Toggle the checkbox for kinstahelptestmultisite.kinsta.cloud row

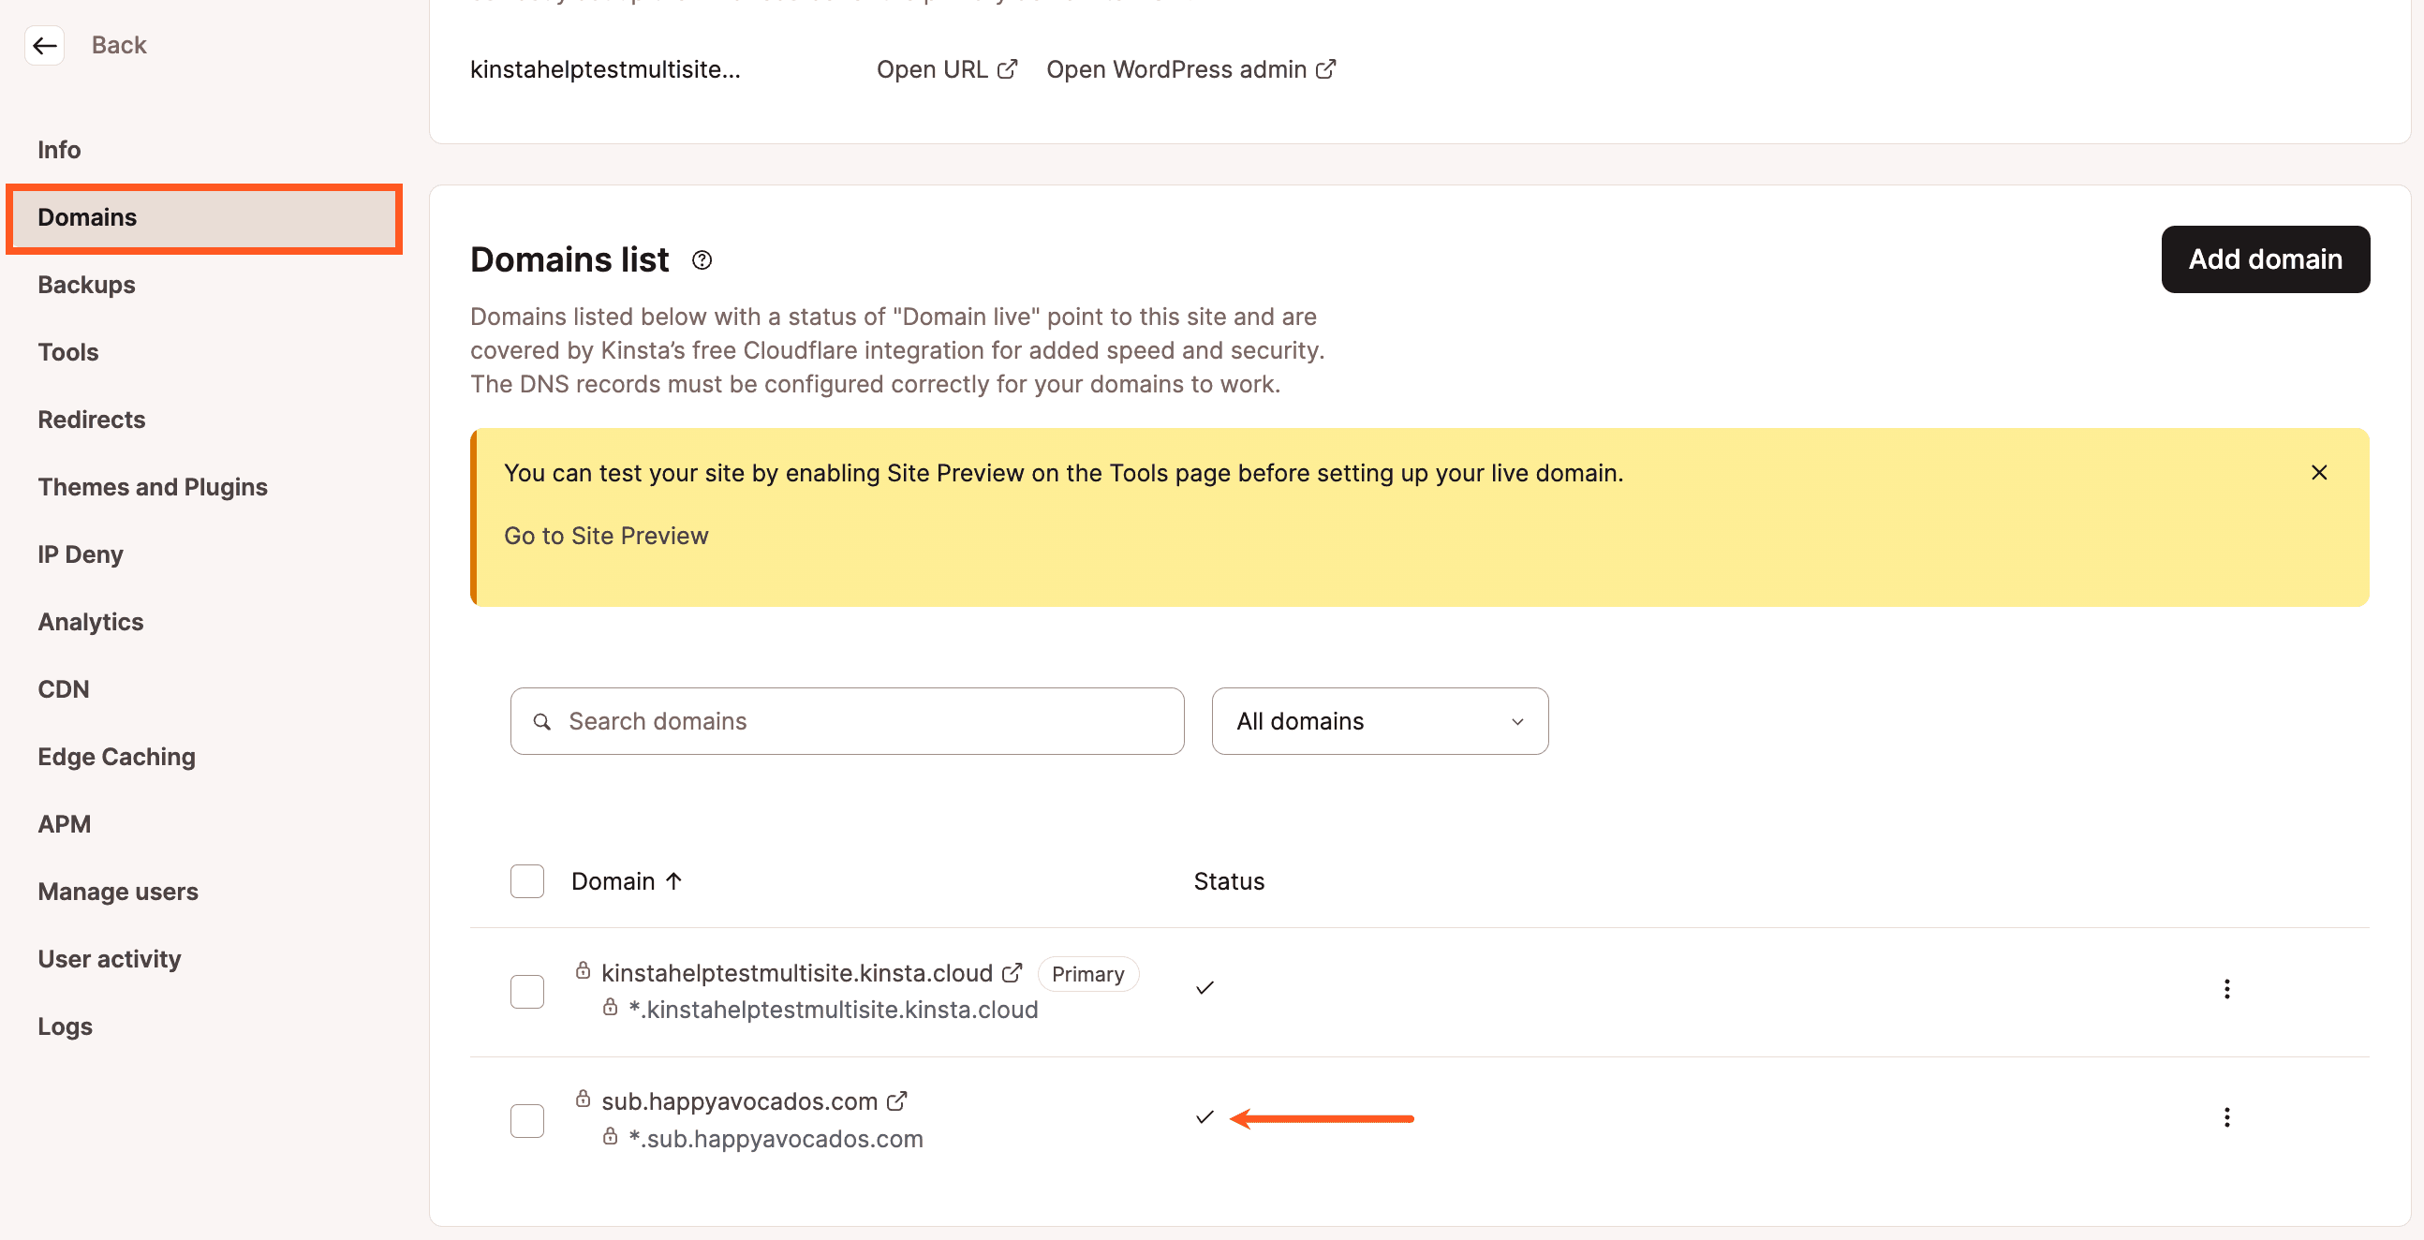pos(526,990)
